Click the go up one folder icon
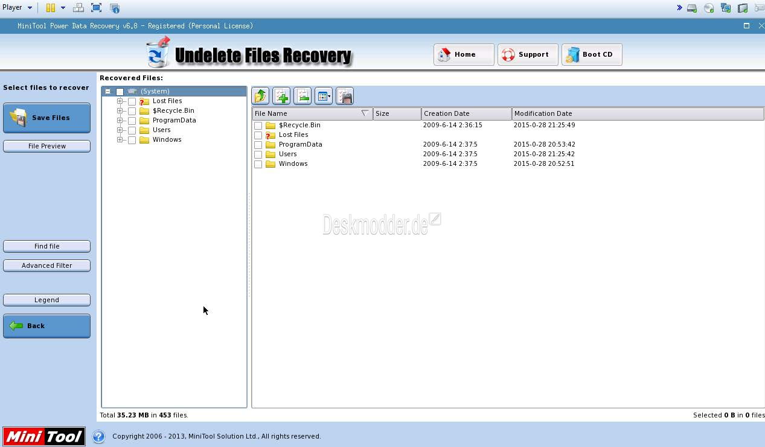Screen dimensions: 765x447 coord(261,96)
